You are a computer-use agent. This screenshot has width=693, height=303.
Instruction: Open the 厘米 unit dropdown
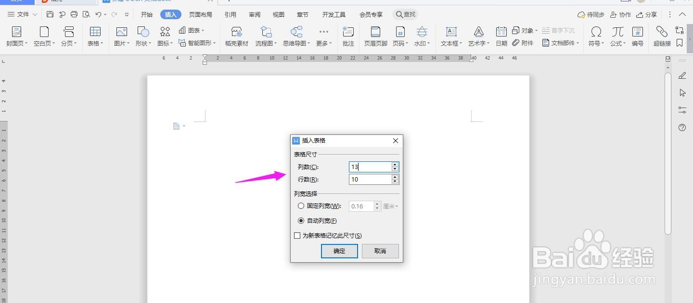coord(391,206)
